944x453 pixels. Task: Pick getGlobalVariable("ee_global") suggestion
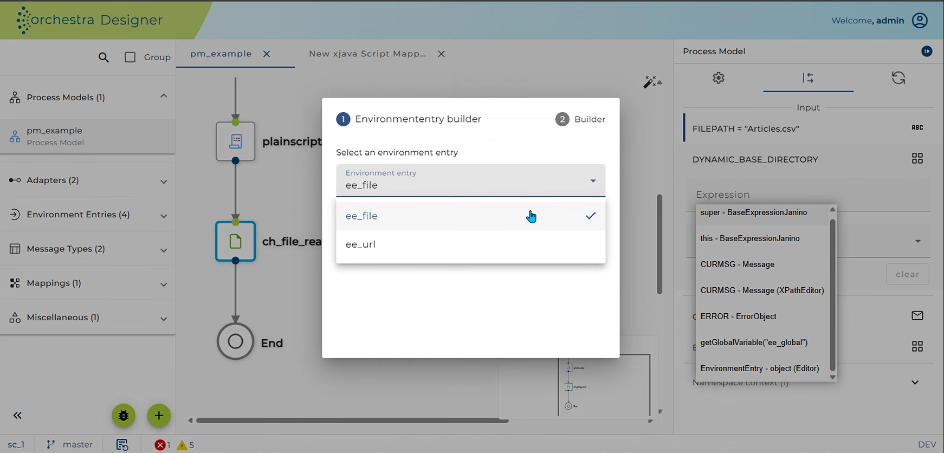click(x=762, y=342)
